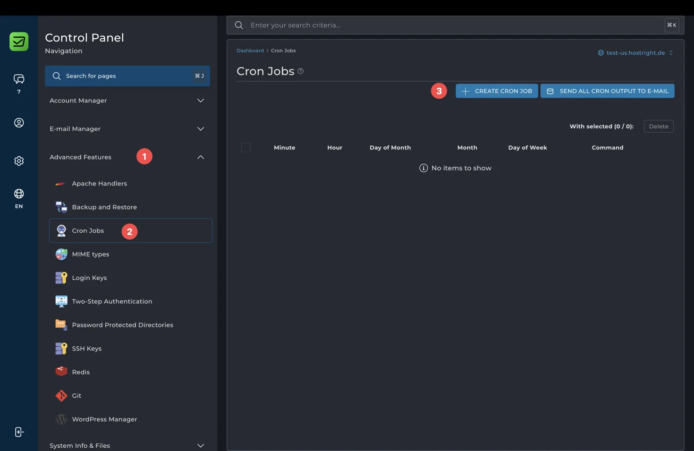Click the Cron Jobs breadcrumb text

click(x=283, y=50)
